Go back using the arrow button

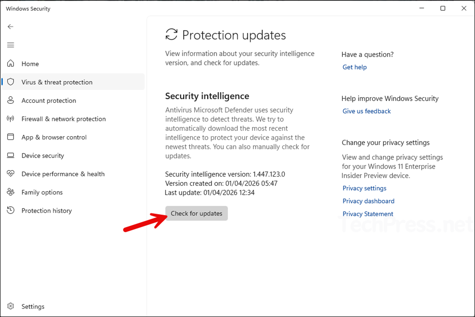coord(10,26)
